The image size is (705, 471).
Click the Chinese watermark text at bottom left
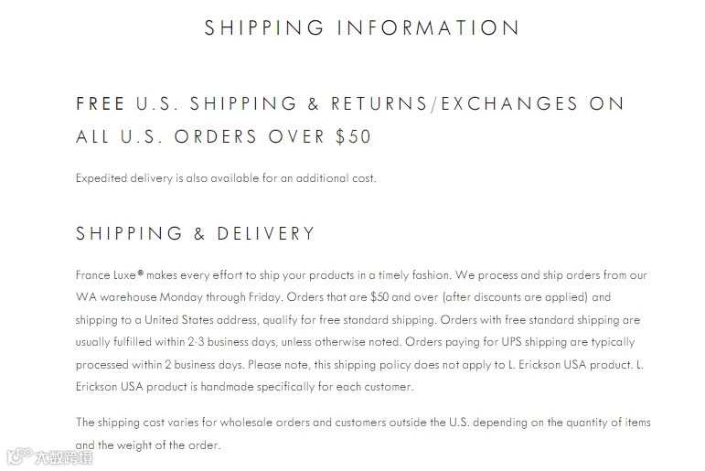click(64, 457)
